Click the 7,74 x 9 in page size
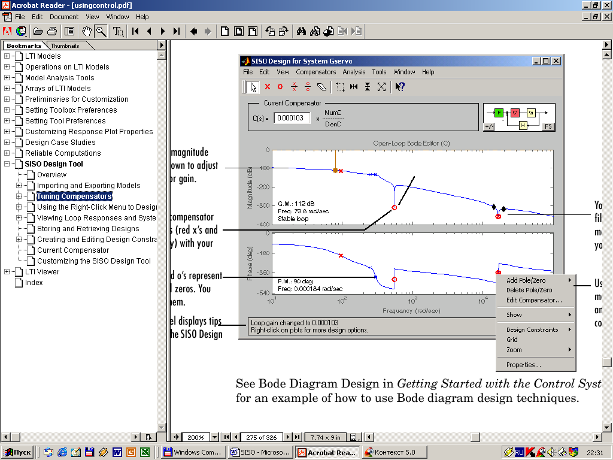The height and width of the screenshot is (460, 613). 325,437
